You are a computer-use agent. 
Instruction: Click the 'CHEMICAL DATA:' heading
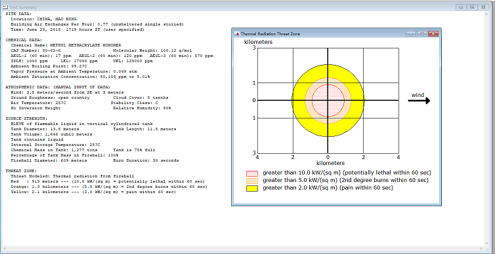coord(24,40)
